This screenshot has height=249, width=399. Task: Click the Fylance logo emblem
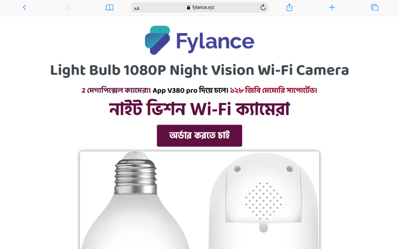[x=157, y=40]
